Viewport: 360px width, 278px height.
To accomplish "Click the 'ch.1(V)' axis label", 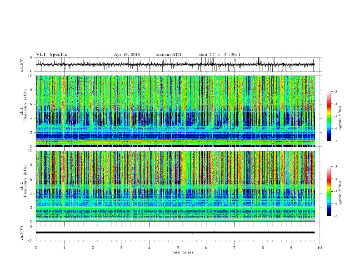I will tap(22, 65).
